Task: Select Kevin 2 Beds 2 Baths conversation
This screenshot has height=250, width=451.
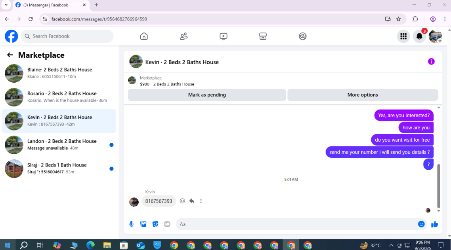Action: point(59,121)
